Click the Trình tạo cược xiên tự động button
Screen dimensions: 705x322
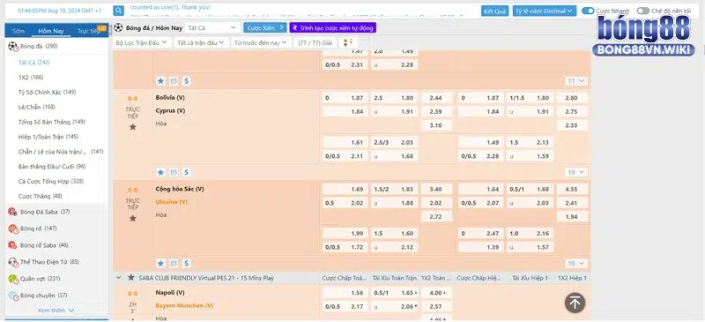333,28
